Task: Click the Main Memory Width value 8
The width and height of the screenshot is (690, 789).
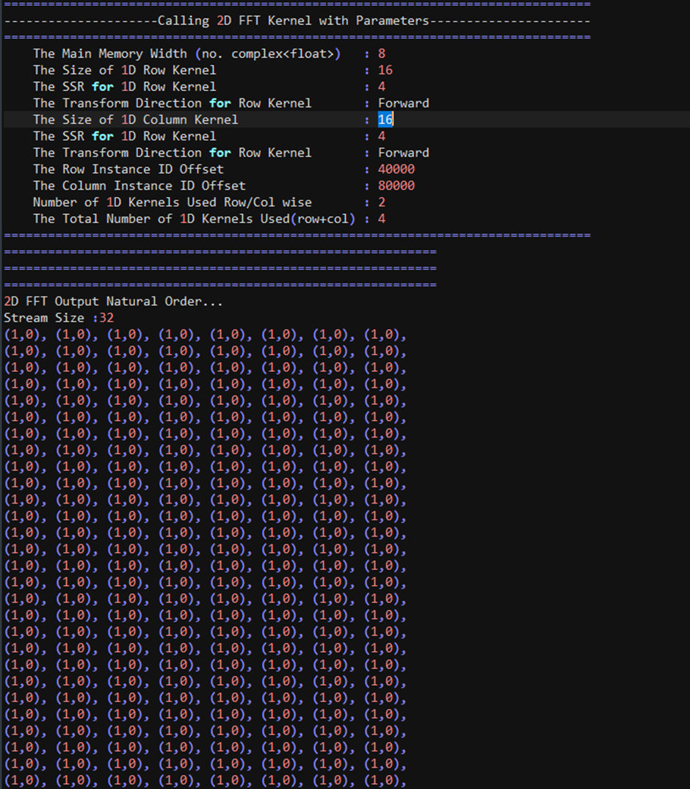Action: (382, 54)
